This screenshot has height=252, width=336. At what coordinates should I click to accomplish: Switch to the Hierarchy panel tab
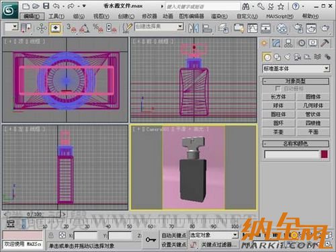[288, 43]
